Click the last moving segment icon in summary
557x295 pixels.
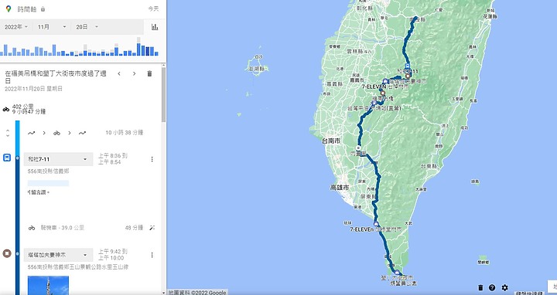[x=82, y=133]
